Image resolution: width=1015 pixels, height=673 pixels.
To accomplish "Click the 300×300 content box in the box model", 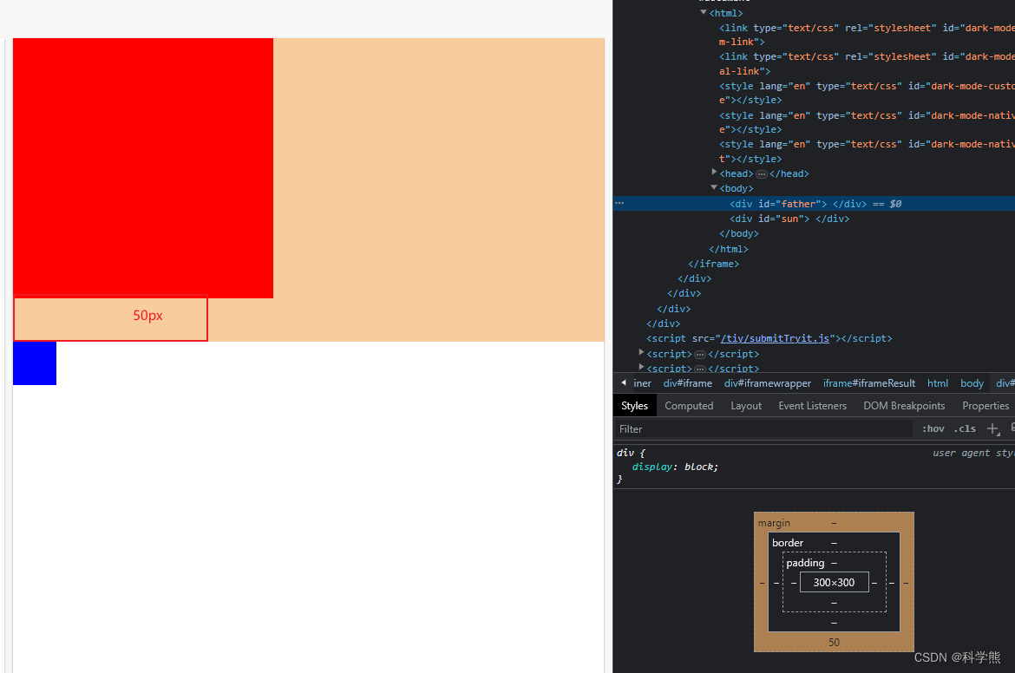I will coord(834,583).
